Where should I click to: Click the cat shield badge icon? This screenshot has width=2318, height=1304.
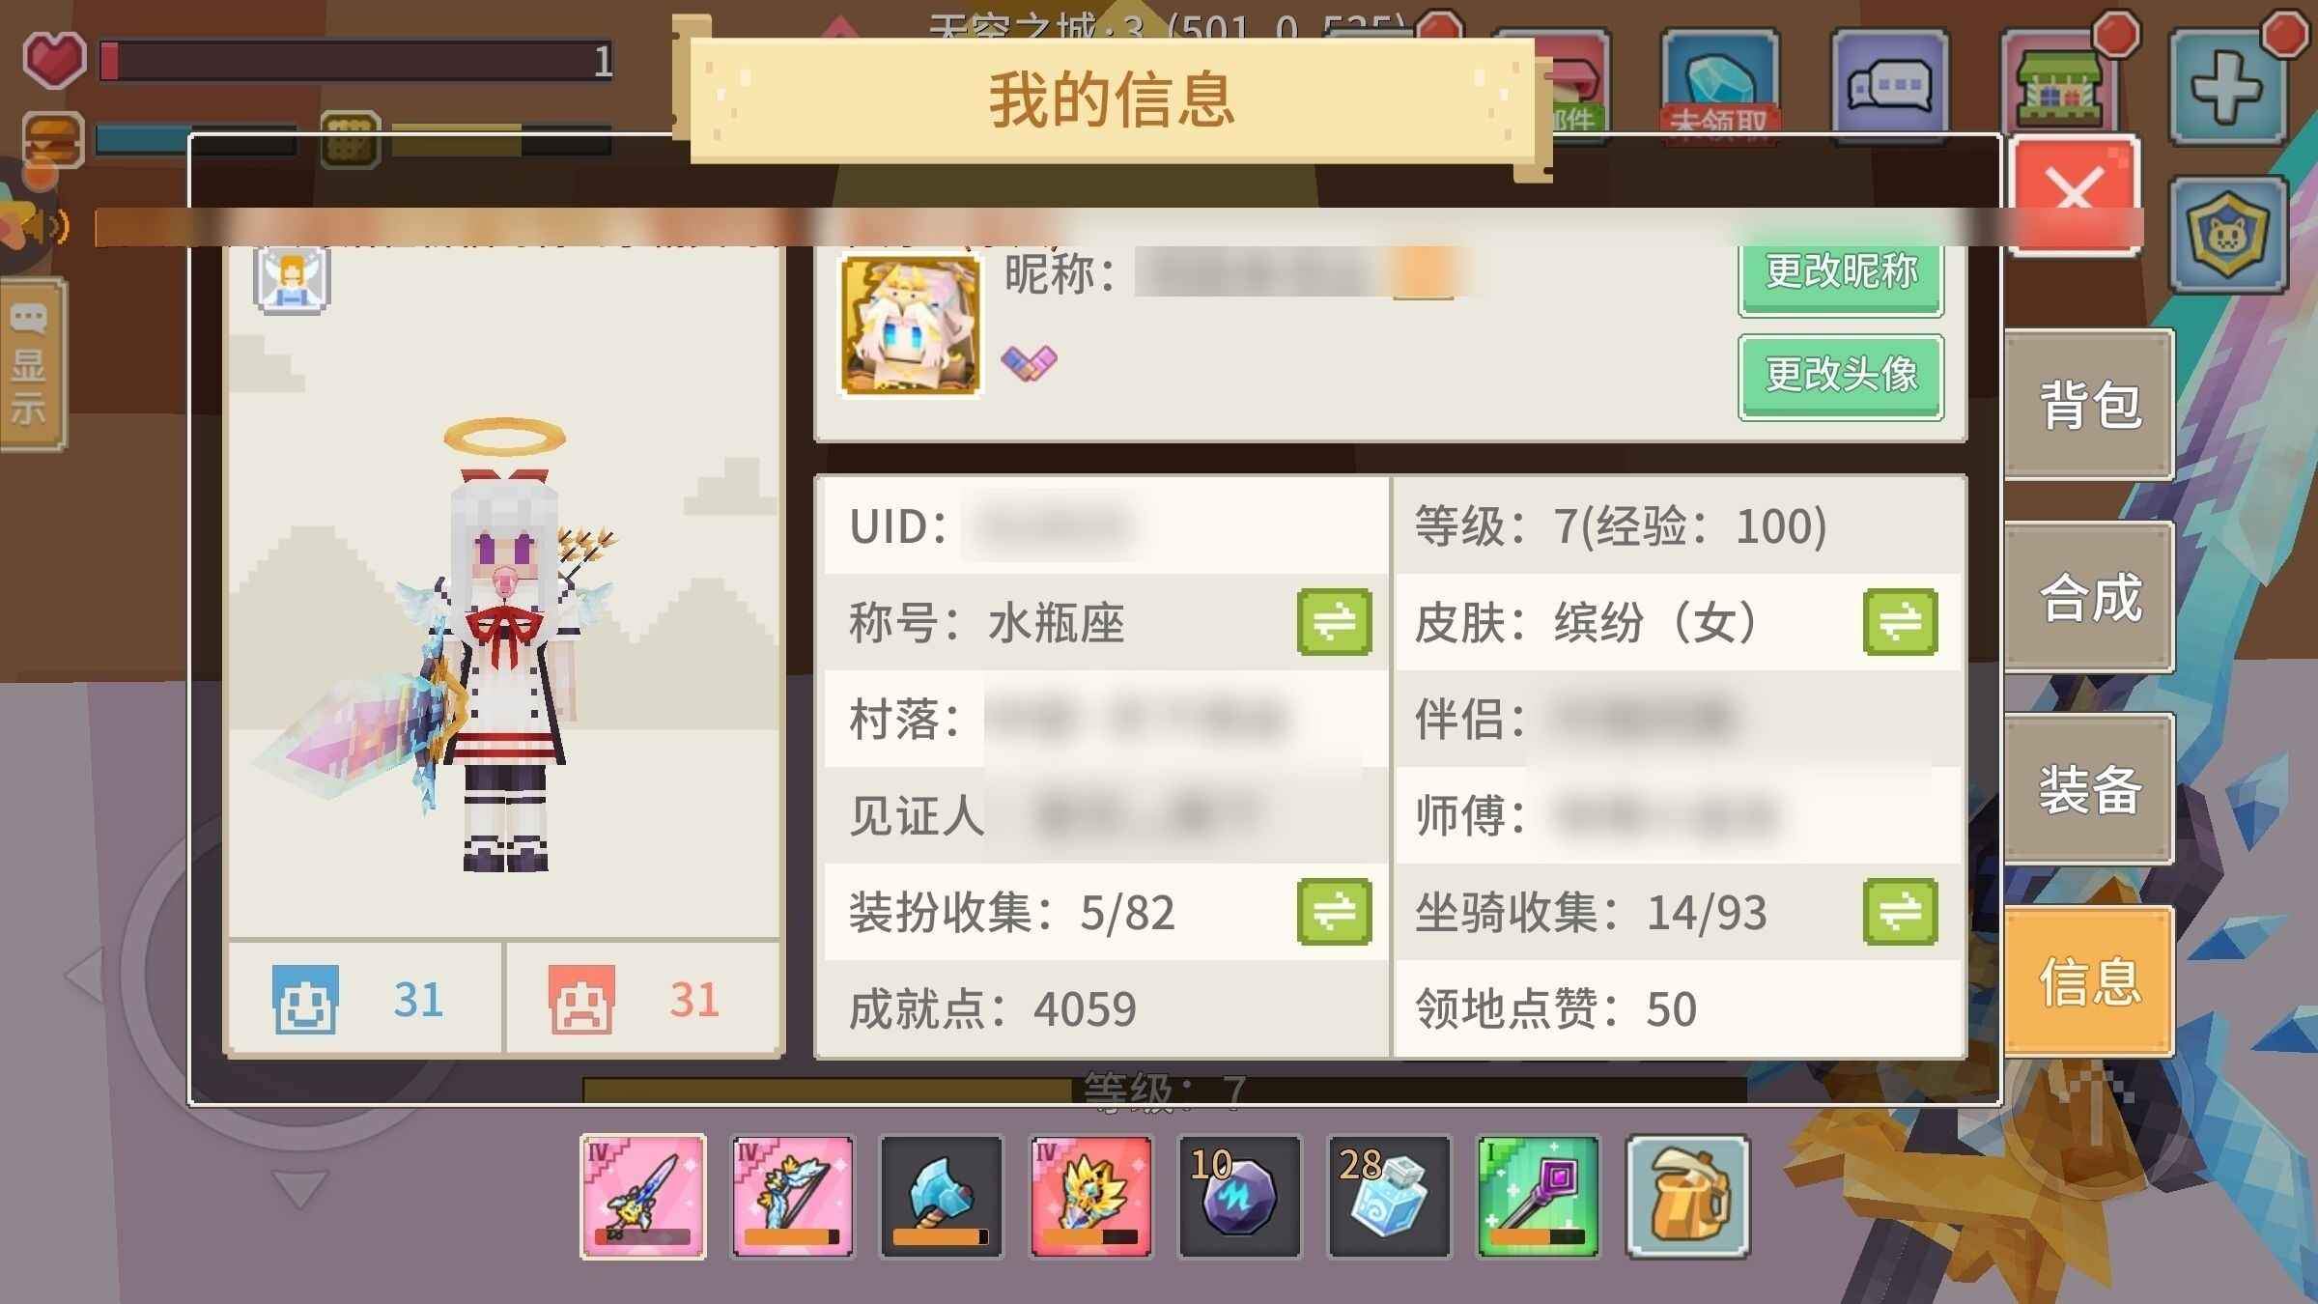tap(2229, 234)
